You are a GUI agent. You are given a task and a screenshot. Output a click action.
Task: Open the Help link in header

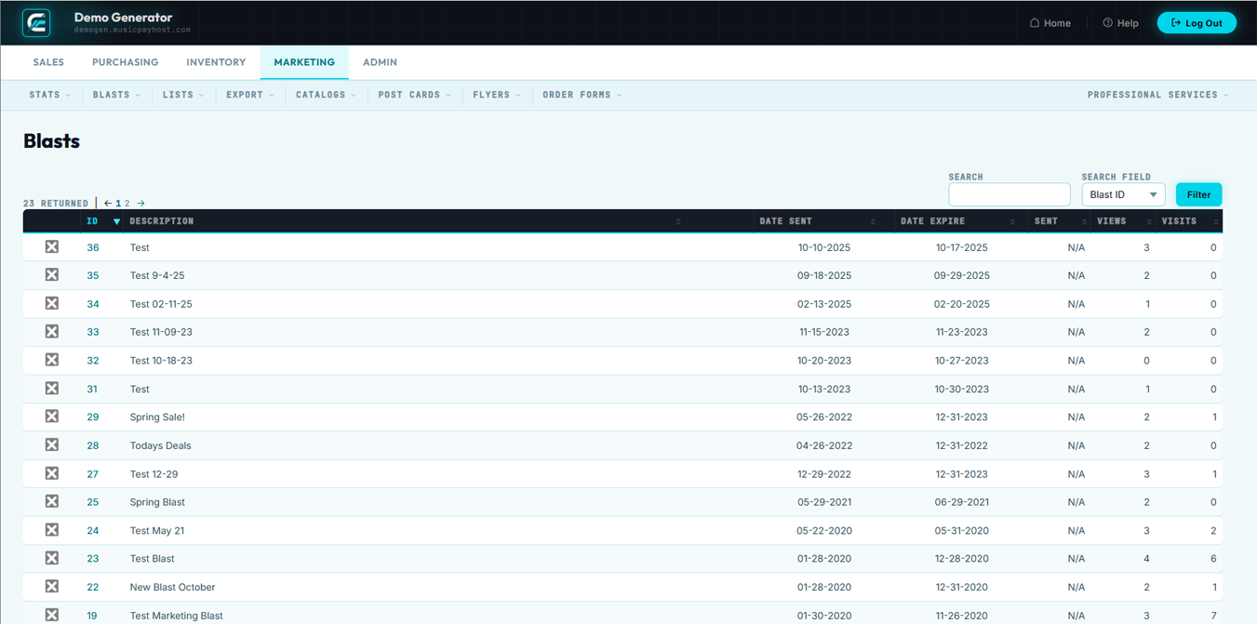1120,23
